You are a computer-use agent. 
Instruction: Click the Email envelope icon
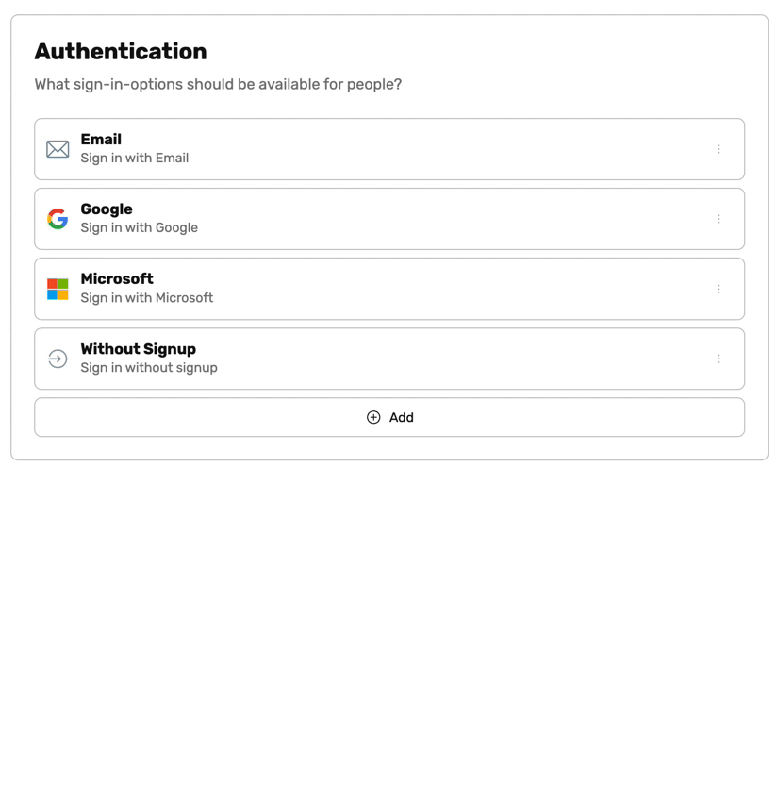58,149
